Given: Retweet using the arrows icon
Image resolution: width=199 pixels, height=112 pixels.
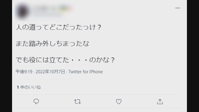Looking at the screenshot, I should 77,102.
